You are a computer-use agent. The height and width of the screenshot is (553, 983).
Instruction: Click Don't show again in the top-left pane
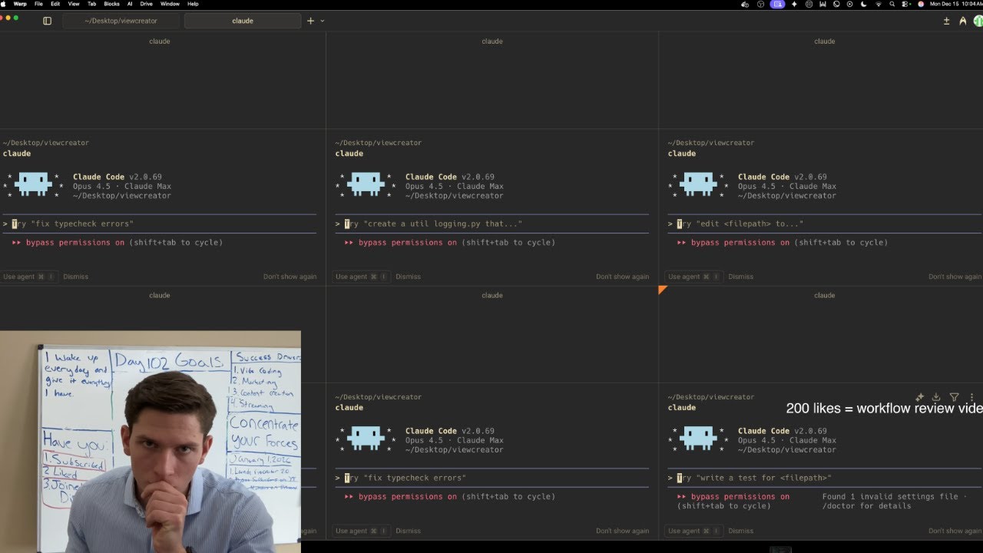point(290,276)
